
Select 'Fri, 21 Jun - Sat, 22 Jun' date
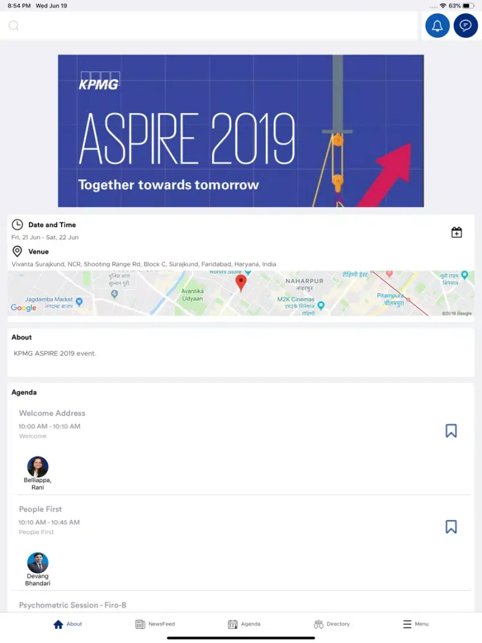(x=45, y=237)
